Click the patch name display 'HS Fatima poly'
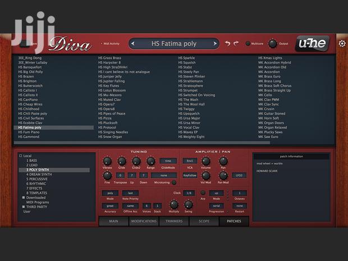 pos(174,44)
